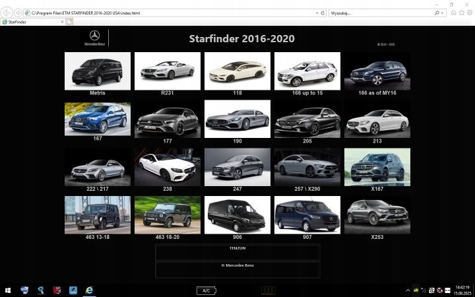Click the 463 18-20 caption

tap(168, 237)
